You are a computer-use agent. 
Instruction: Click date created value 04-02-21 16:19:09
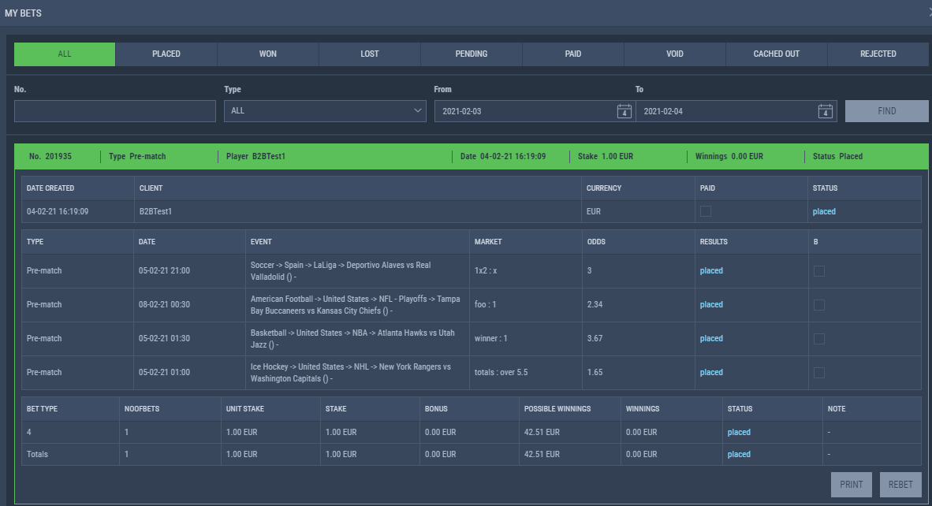click(58, 211)
